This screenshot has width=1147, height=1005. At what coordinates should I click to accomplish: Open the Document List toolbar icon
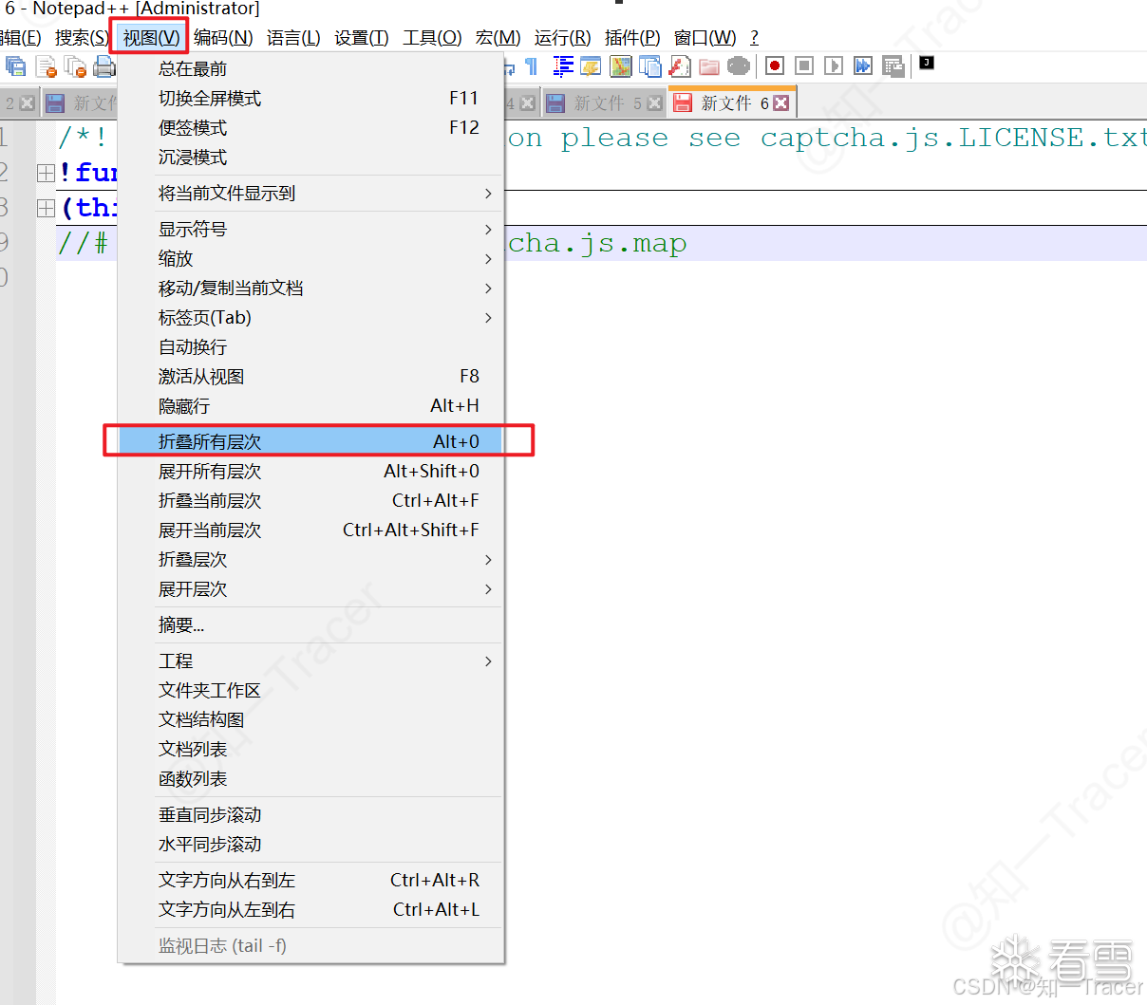click(x=650, y=66)
